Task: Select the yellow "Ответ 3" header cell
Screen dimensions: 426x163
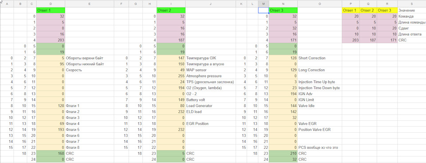Action: [387, 10]
